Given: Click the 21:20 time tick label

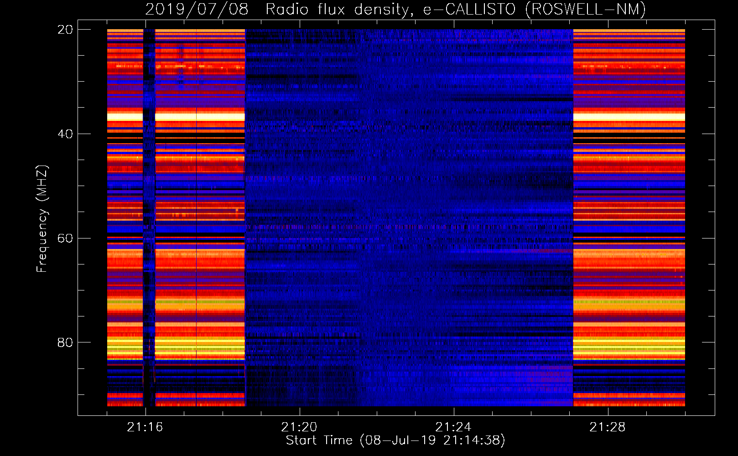Looking at the screenshot, I should [x=299, y=427].
